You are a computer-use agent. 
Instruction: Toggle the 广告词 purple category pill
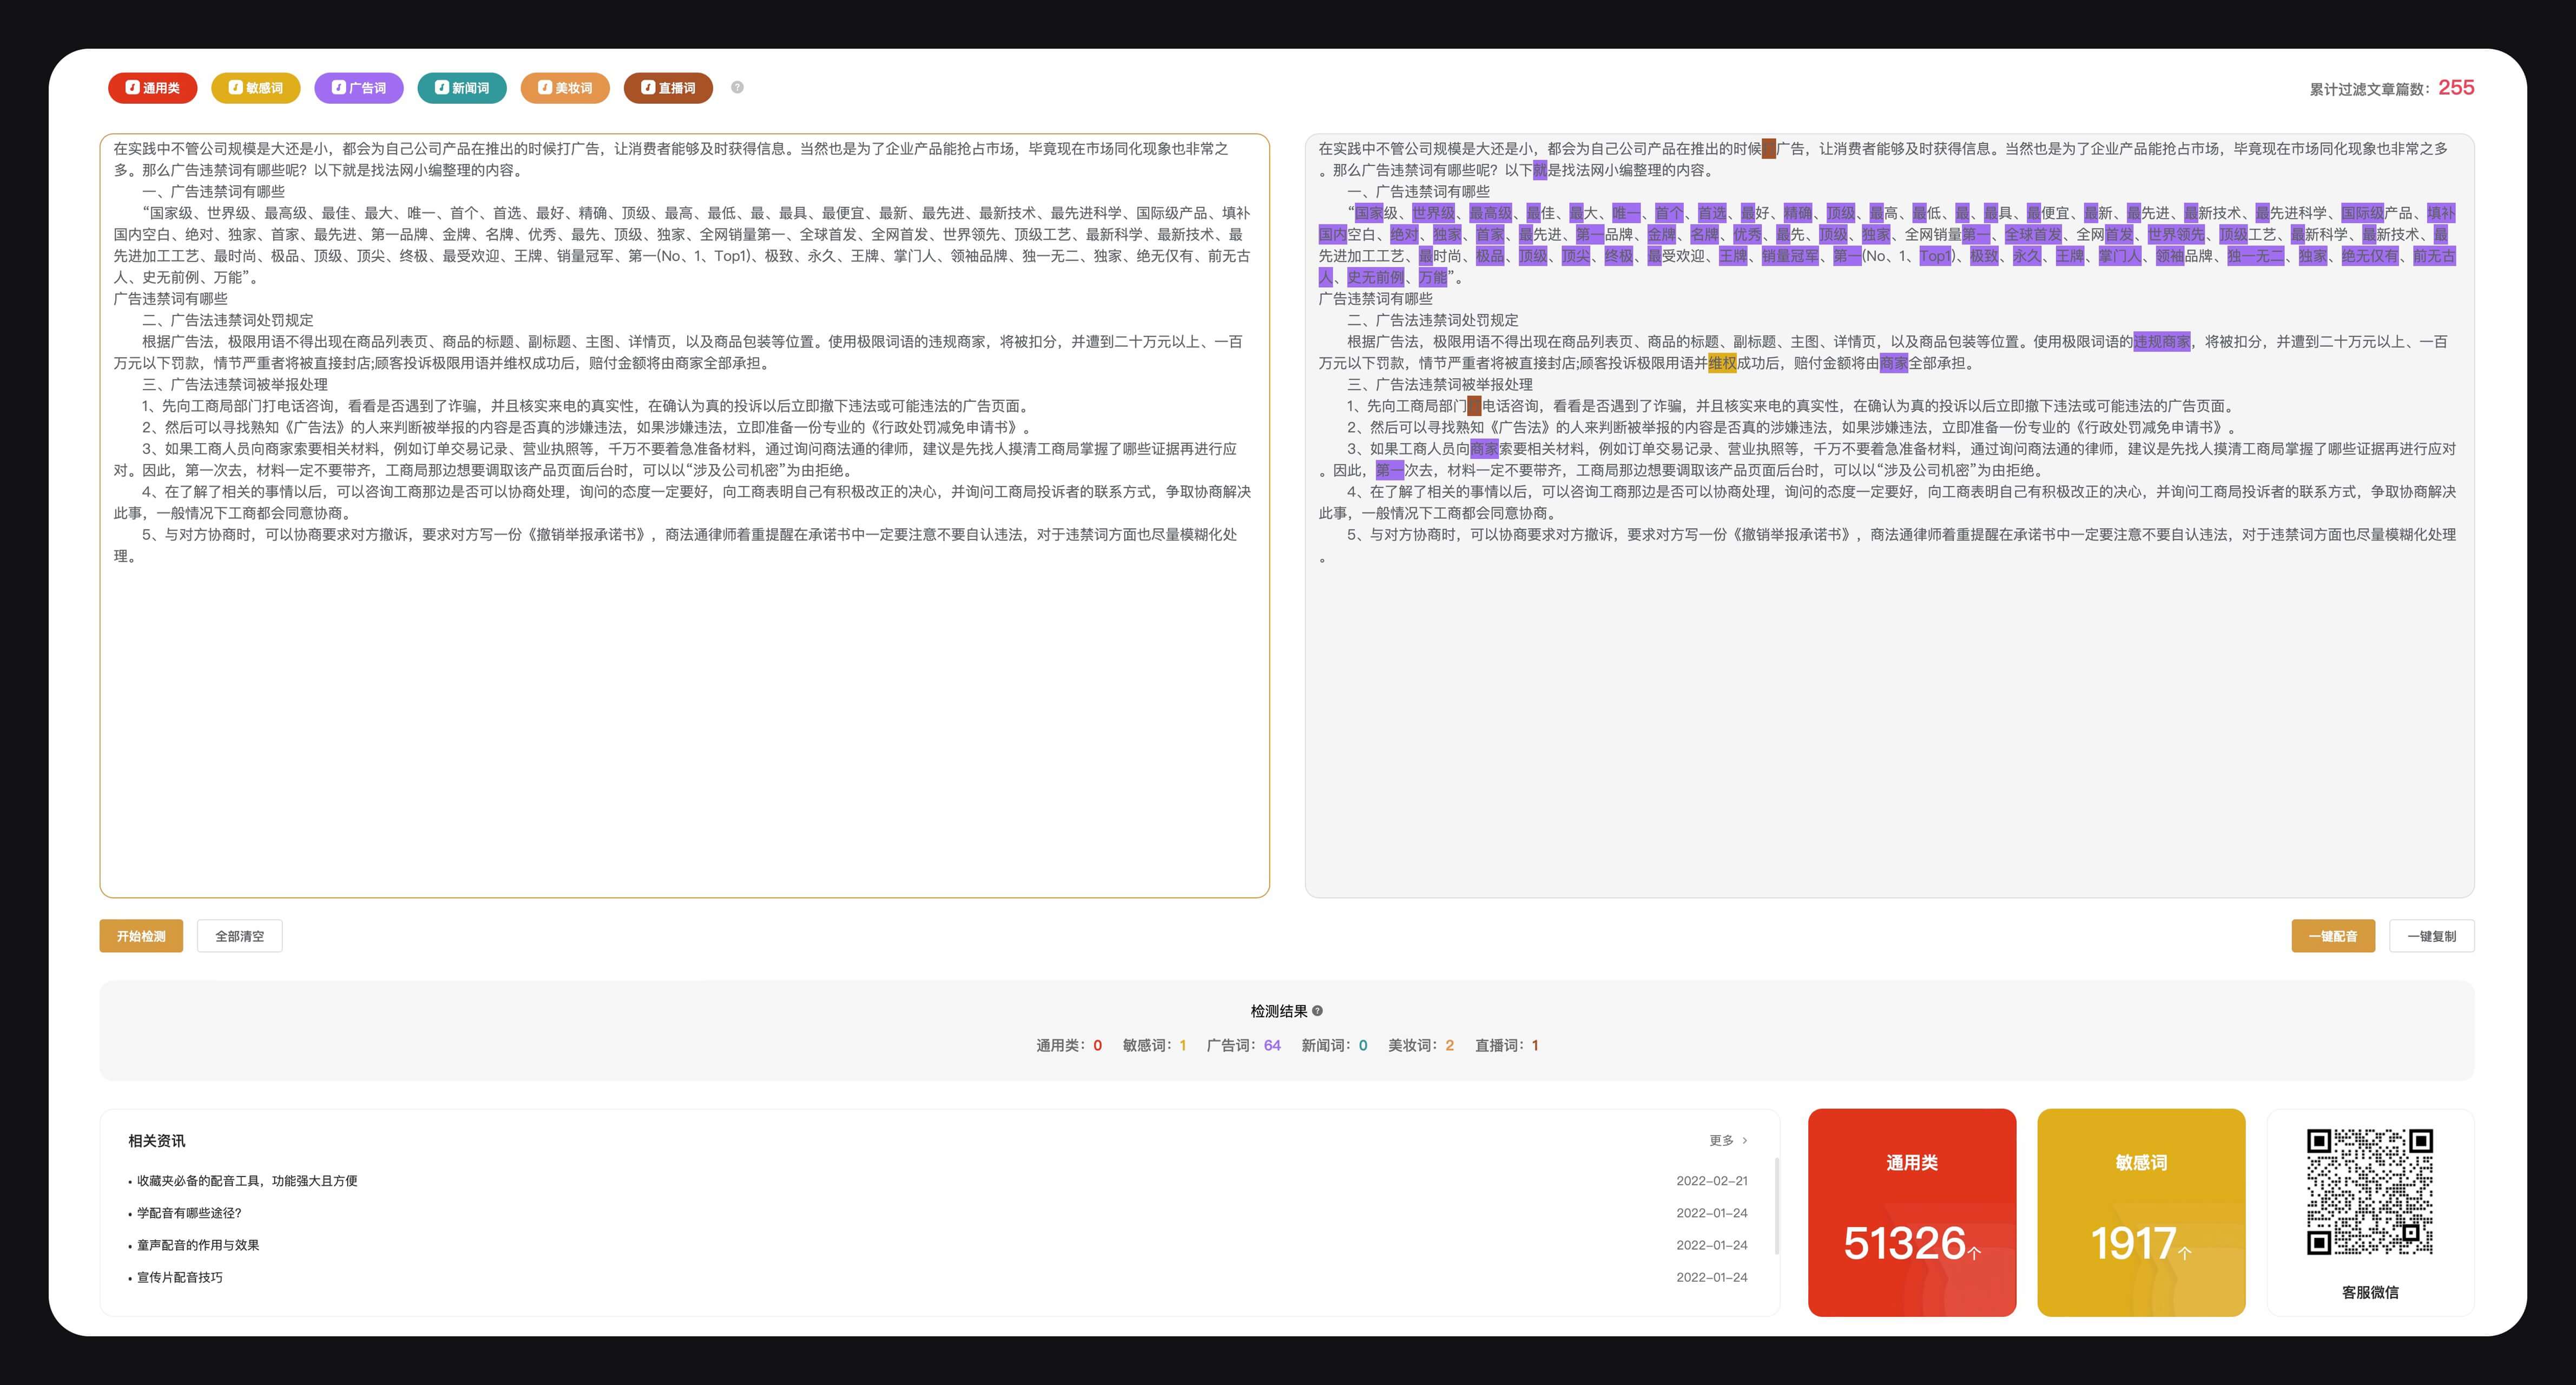click(358, 88)
